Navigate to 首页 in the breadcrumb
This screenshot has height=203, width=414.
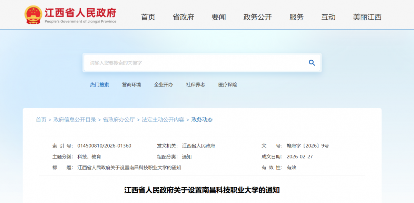click(41, 120)
